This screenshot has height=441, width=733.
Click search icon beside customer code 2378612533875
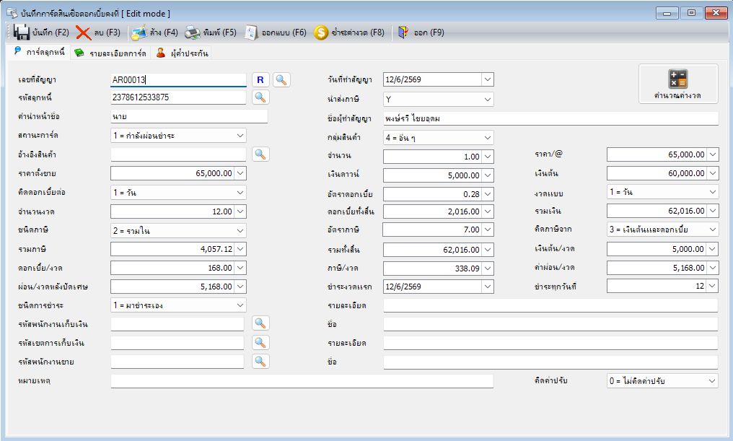tap(260, 97)
